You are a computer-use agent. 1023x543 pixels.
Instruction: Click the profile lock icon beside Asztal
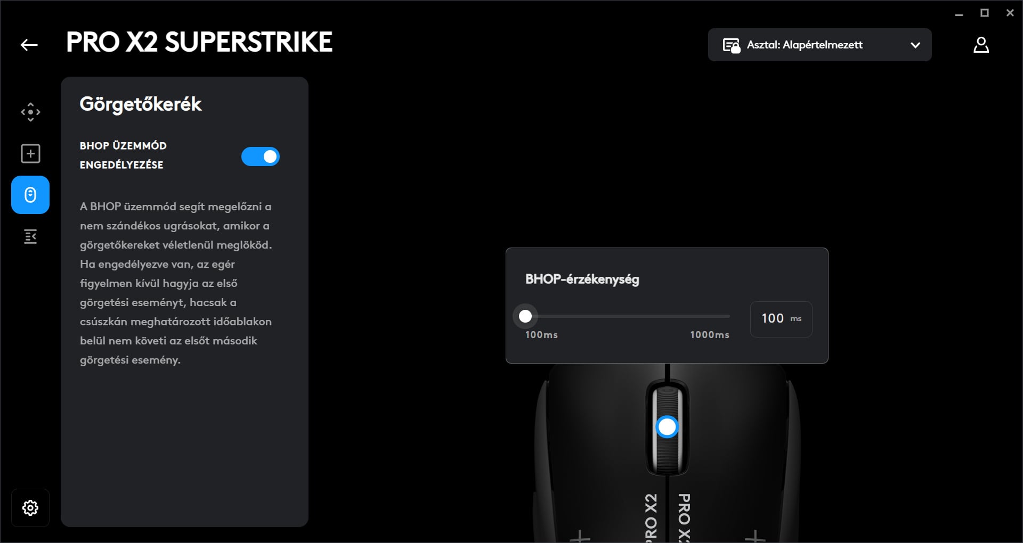pyautogui.click(x=731, y=45)
